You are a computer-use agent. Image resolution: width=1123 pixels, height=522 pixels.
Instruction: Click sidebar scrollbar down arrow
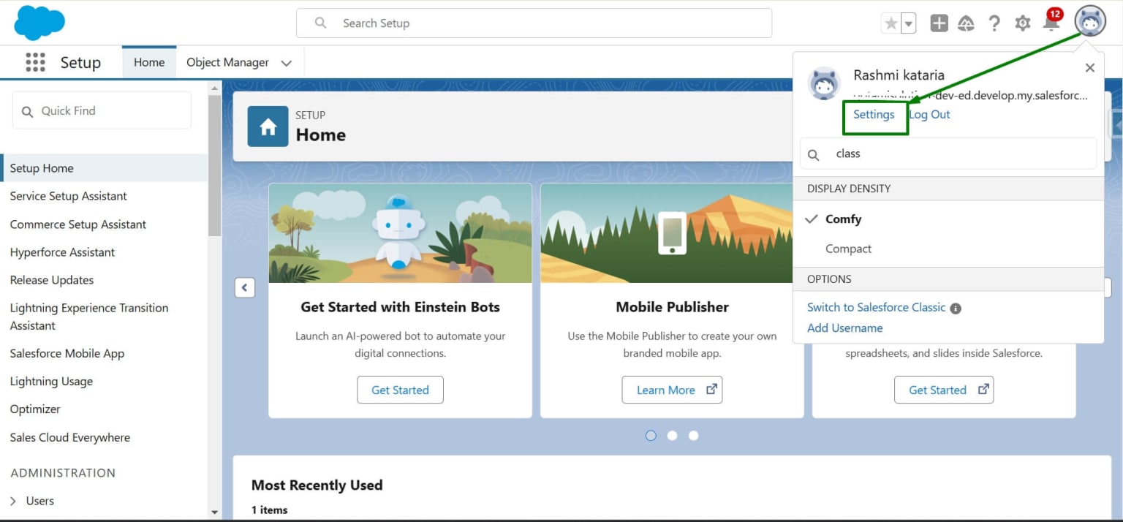click(214, 512)
